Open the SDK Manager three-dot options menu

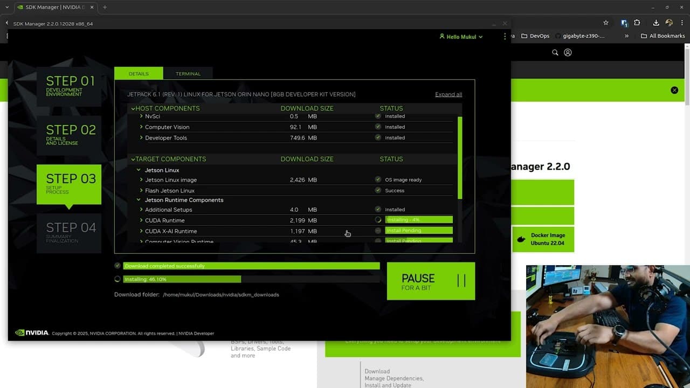(x=505, y=37)
